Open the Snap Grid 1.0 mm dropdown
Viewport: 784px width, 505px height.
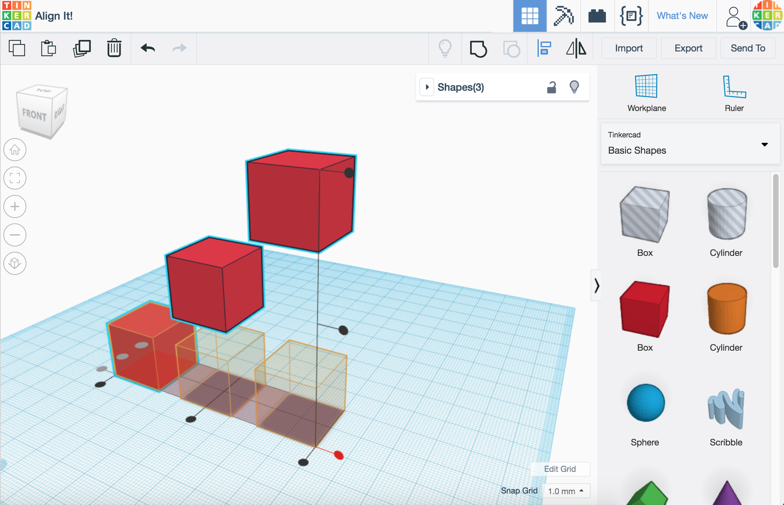click(x=566, y=491)
